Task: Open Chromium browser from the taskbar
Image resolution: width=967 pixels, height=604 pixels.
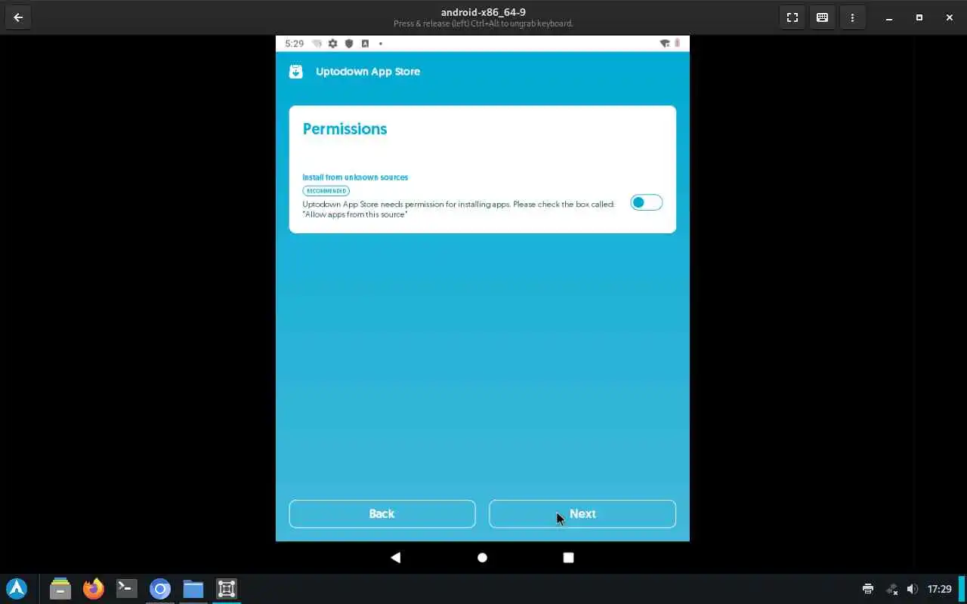Action: point(160,589)
